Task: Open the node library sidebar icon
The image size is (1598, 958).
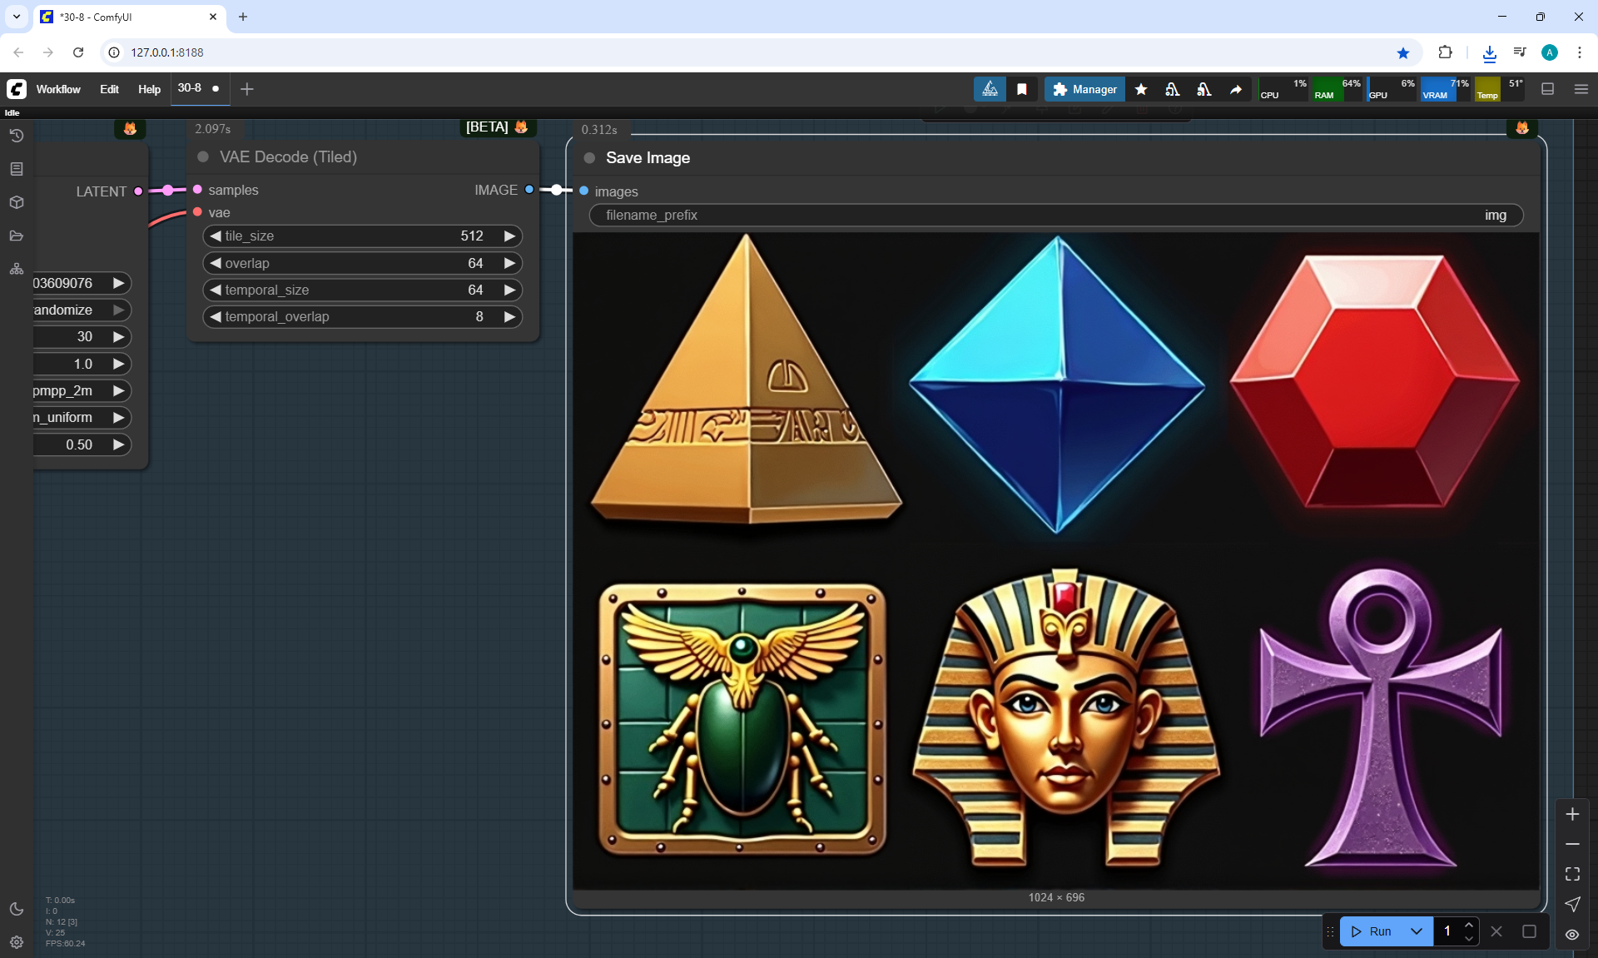Action: click(17, 169)
